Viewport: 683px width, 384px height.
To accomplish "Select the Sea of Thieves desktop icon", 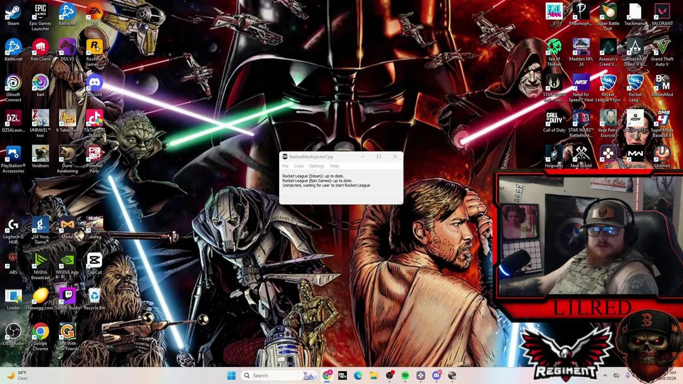I will tap(554, 53).
